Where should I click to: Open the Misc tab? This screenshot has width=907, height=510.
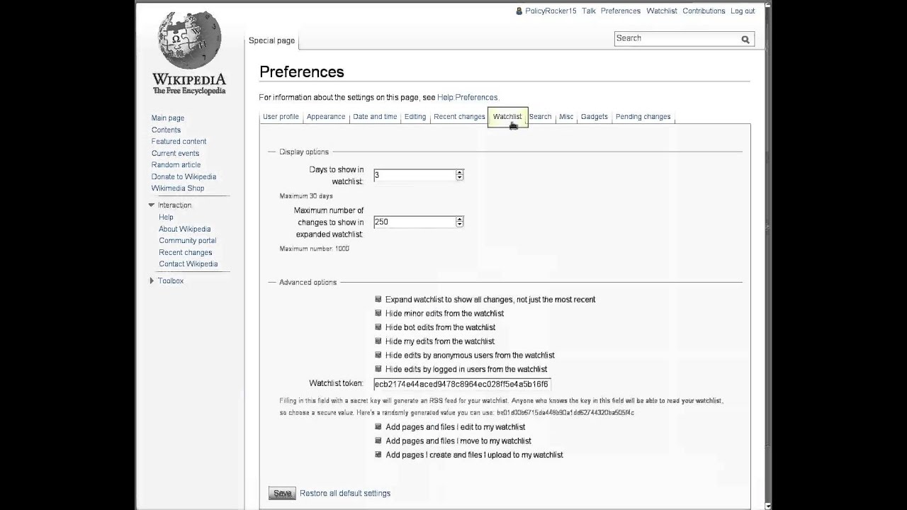(566, 117)
